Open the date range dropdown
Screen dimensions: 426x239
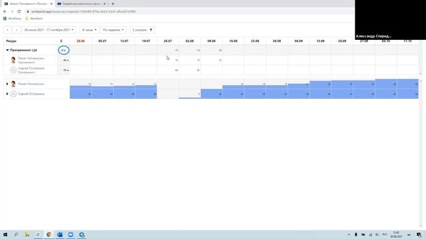tap(49, 30)
